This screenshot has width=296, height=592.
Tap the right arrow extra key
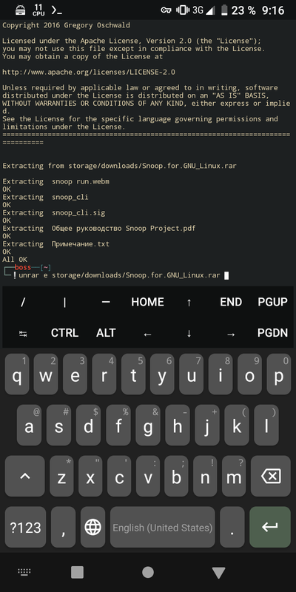coord(231,333)
